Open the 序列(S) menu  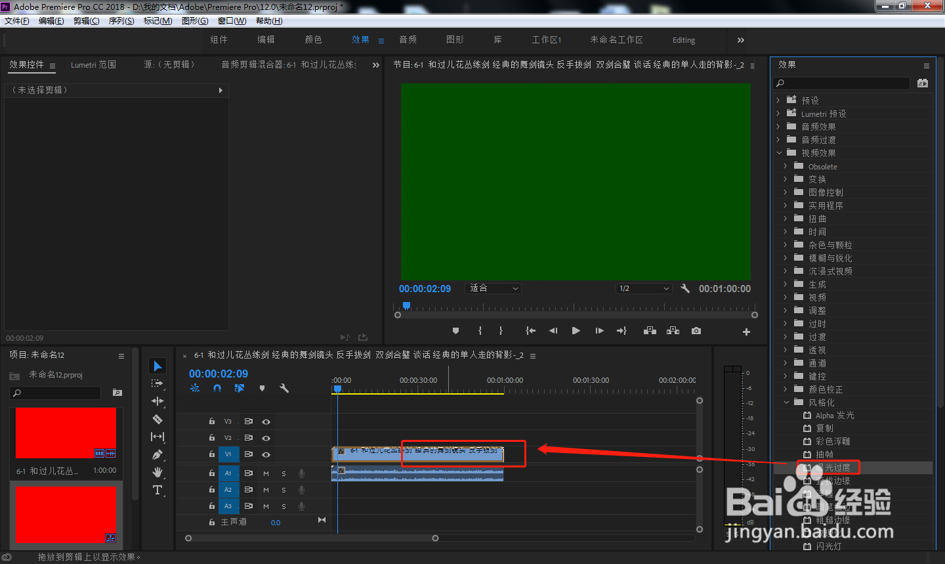click(121, 21)
